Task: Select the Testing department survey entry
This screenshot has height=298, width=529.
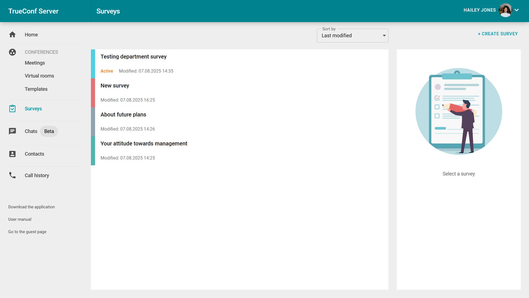Action: [x=133, y=57]
